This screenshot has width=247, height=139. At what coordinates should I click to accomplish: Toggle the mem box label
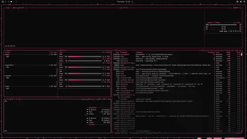tap(8, 50)
